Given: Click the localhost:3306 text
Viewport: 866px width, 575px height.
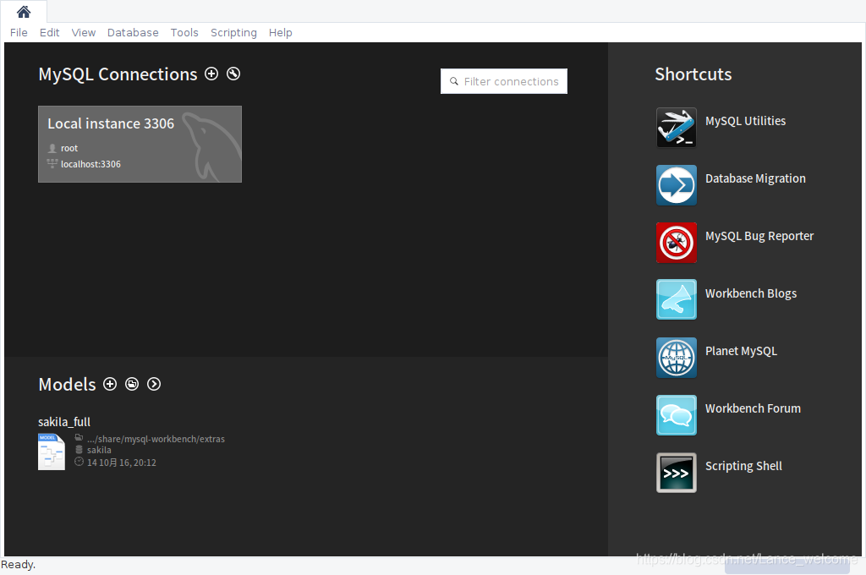Looking at the screenshot, I should [90, 164].
